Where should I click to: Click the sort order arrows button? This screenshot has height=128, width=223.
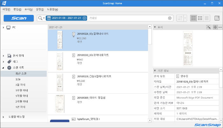pyautogui.click(x=180, y=18)
